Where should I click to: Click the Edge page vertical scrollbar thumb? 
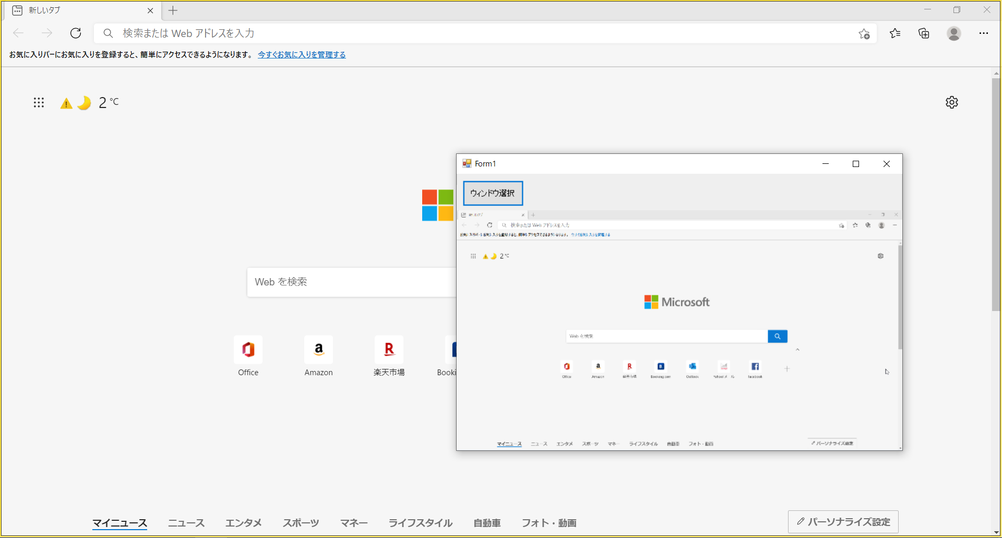click(996, 194)
